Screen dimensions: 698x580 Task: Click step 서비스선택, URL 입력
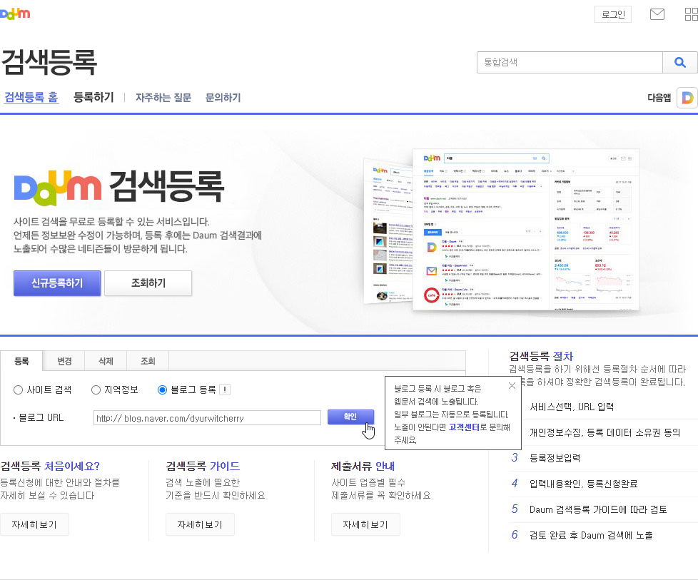572,407
